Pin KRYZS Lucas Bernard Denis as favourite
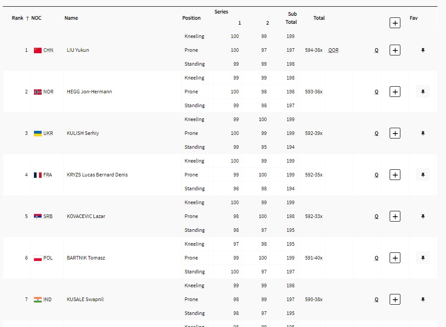 [423, 175]
